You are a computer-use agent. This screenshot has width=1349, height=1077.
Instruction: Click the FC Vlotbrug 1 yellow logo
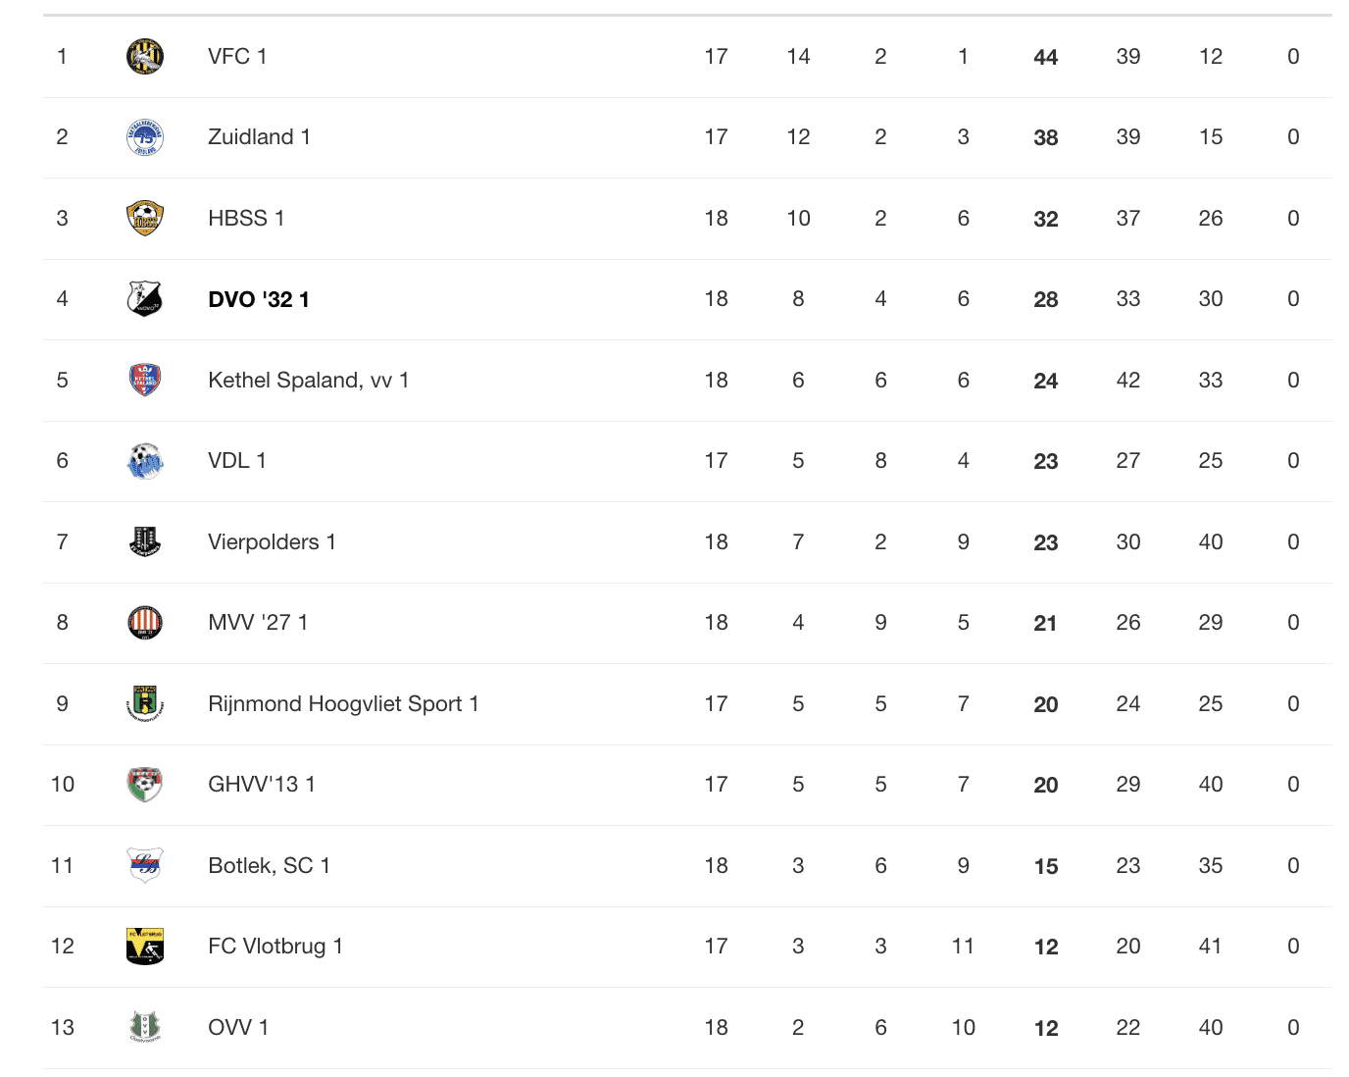click(145, 946)
